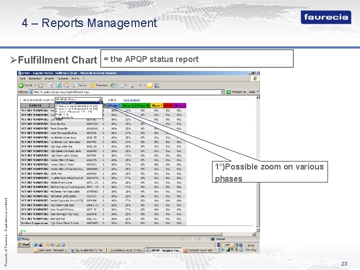Open the Ansicht menu
This screenshot has height=270, width=360.
pyautogui.click(x=49, y=78)
